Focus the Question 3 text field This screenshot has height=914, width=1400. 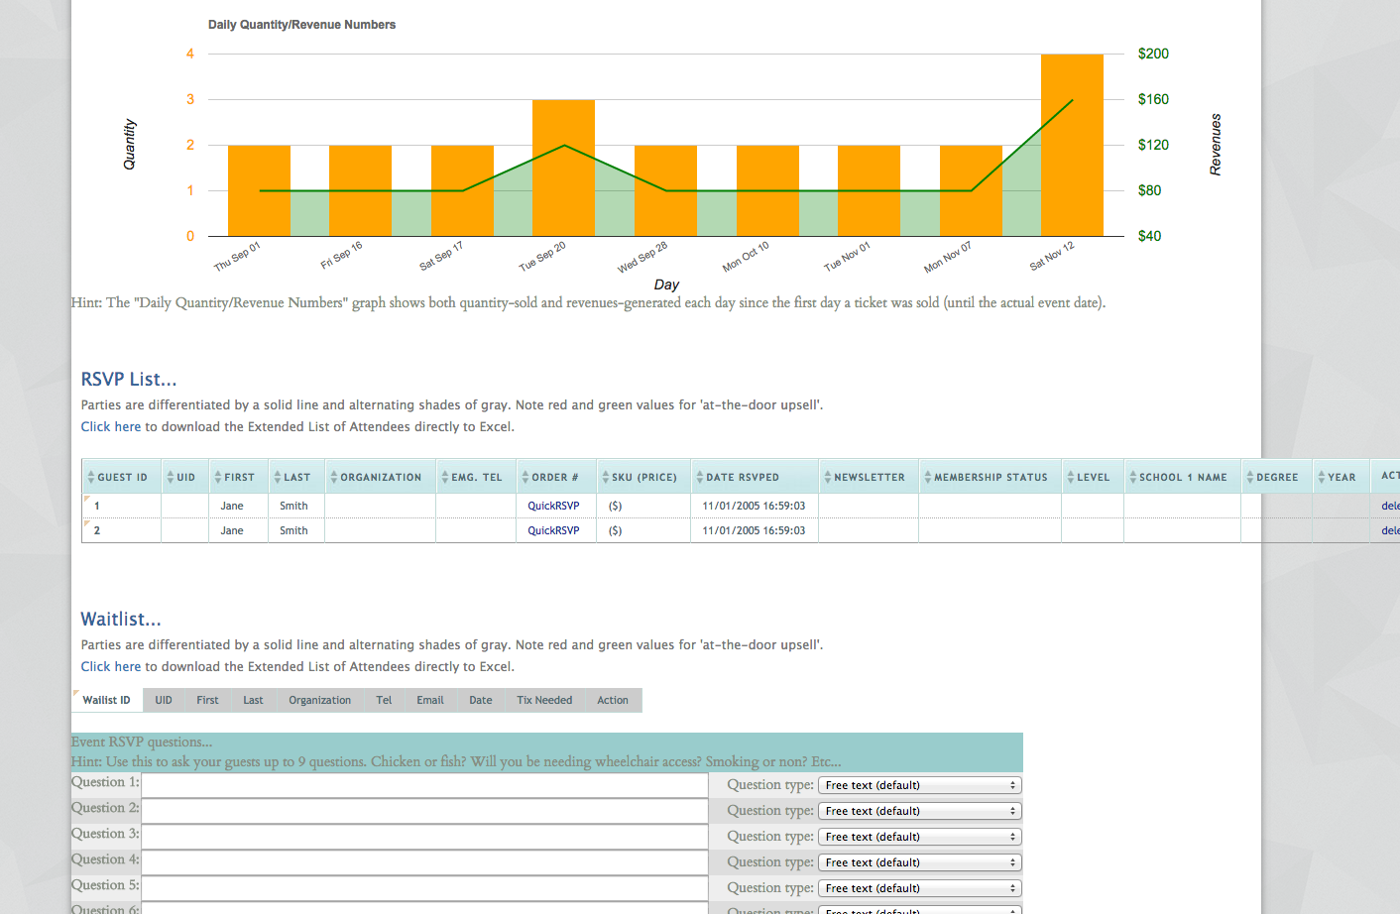coord(424,837)
